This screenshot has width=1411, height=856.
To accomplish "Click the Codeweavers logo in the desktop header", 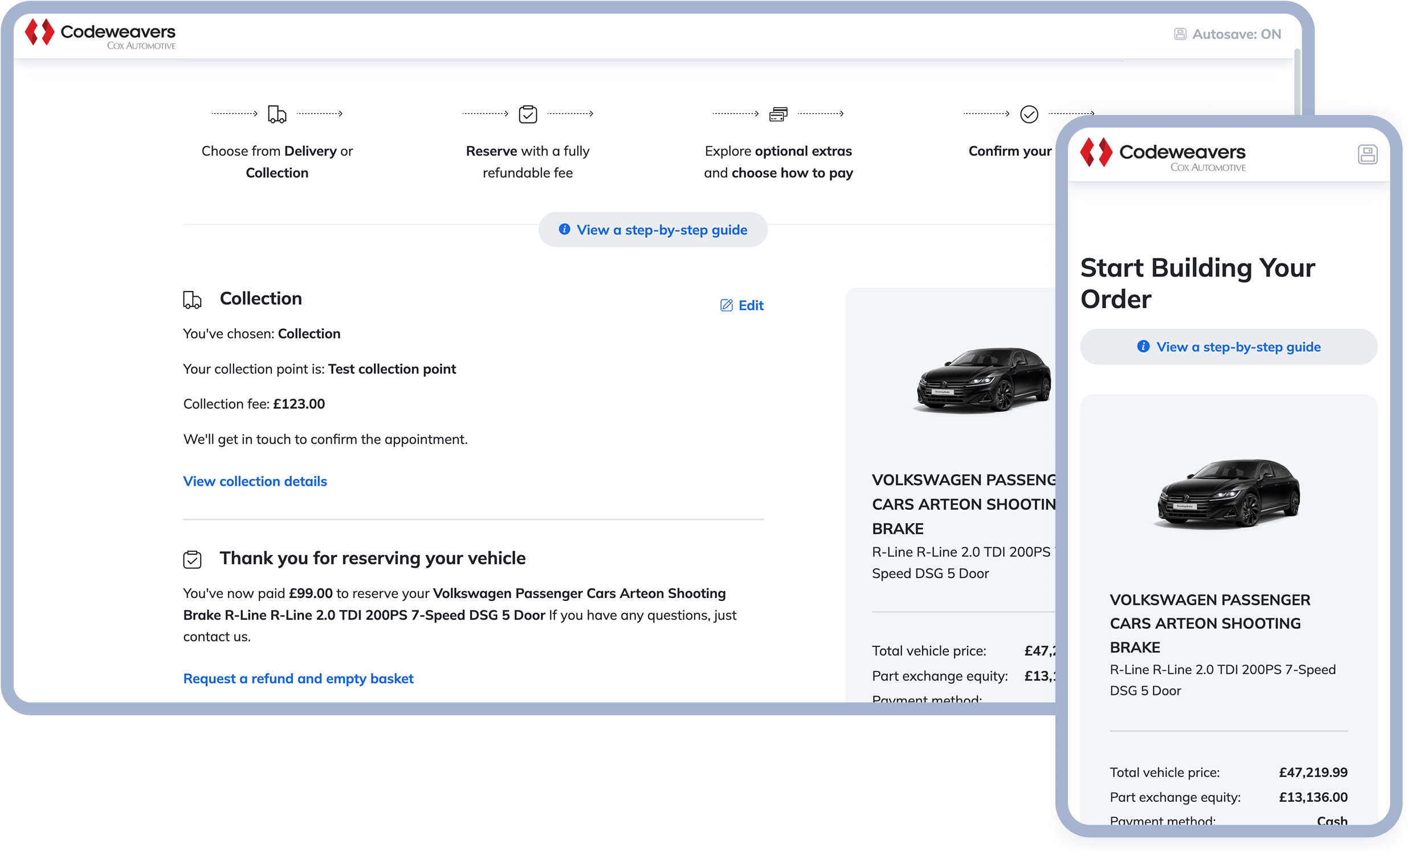I will click(x=100, y=34).
